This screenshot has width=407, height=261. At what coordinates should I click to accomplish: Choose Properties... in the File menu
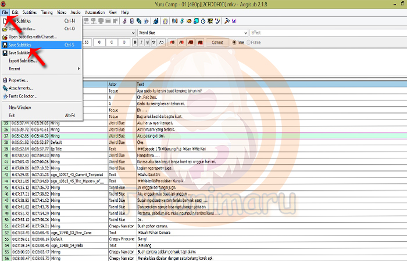41,80
